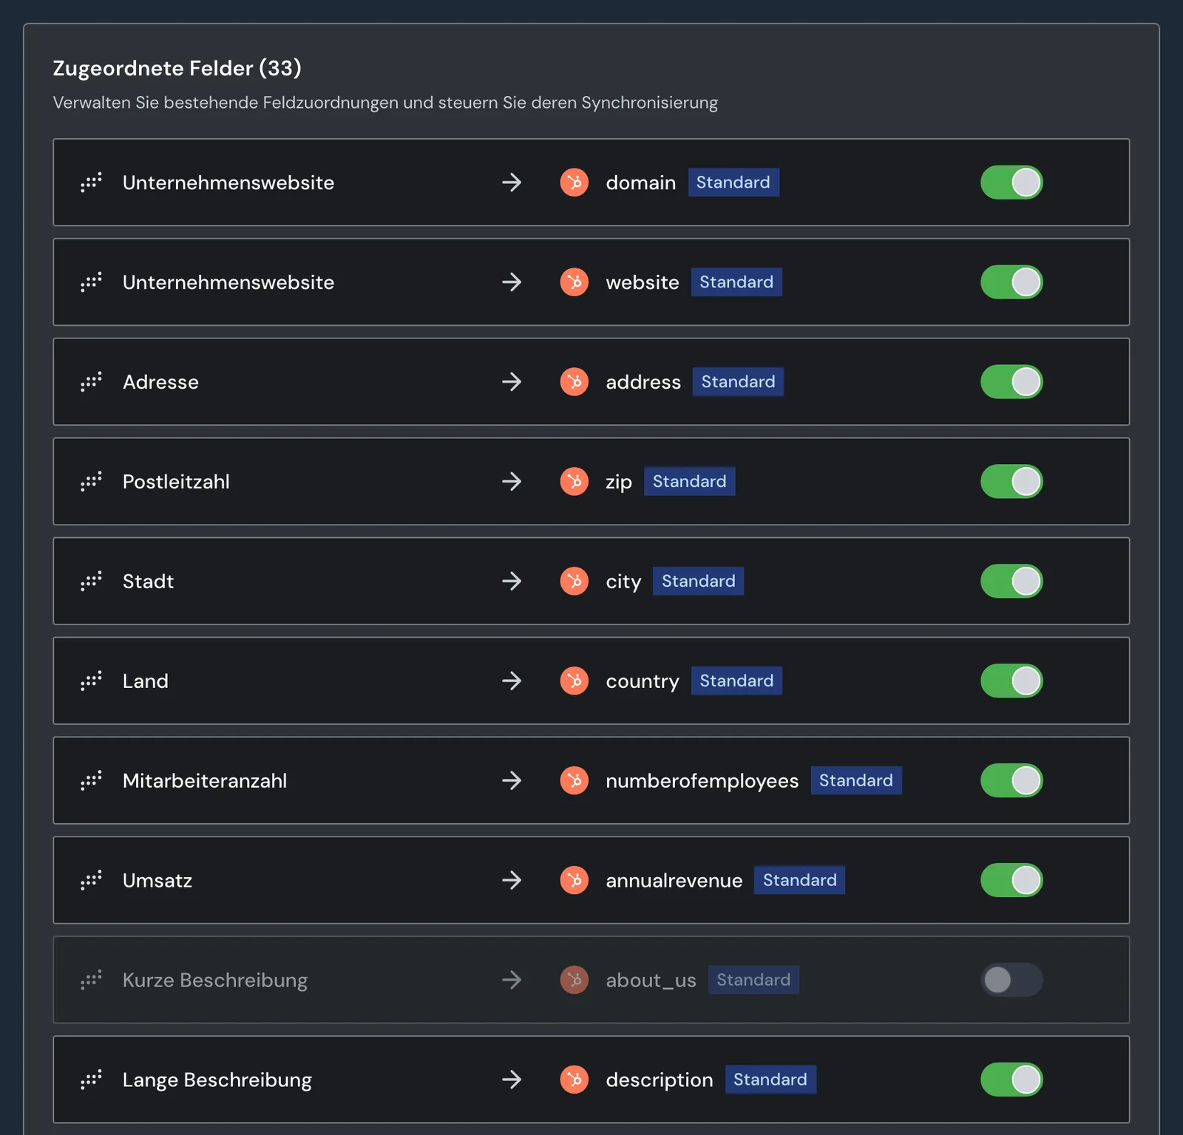Disable sync for the domain mapping
The width and height of the screenshot is (1183, 1135).
[1011, 183]
